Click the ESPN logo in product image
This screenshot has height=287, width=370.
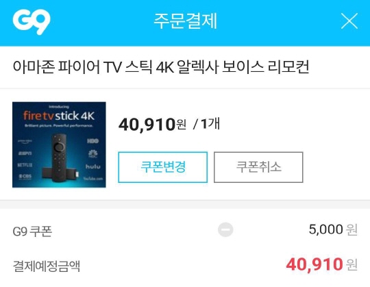25,153
